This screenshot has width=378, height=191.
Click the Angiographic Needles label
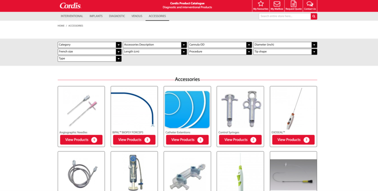tap(73, 133)
